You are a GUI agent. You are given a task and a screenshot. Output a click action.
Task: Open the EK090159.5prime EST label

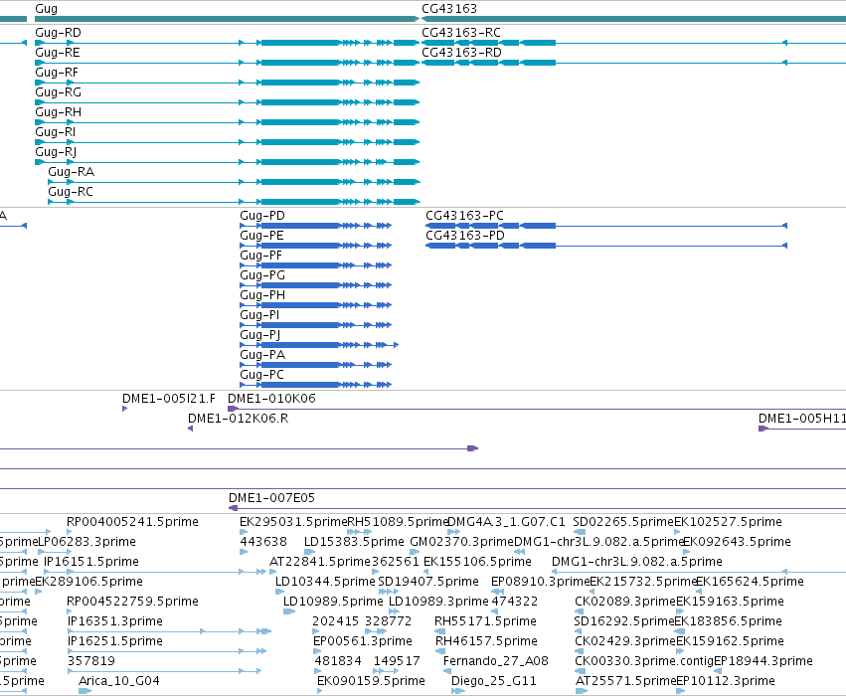pos(371,681)
